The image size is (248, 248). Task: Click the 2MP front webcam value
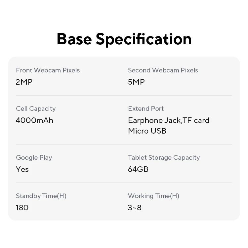(x=24, y=82)
